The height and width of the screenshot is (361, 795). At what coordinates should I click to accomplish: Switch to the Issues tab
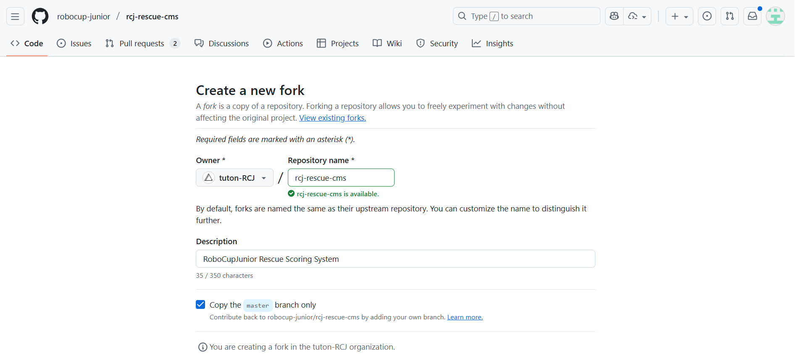(74, 43)
